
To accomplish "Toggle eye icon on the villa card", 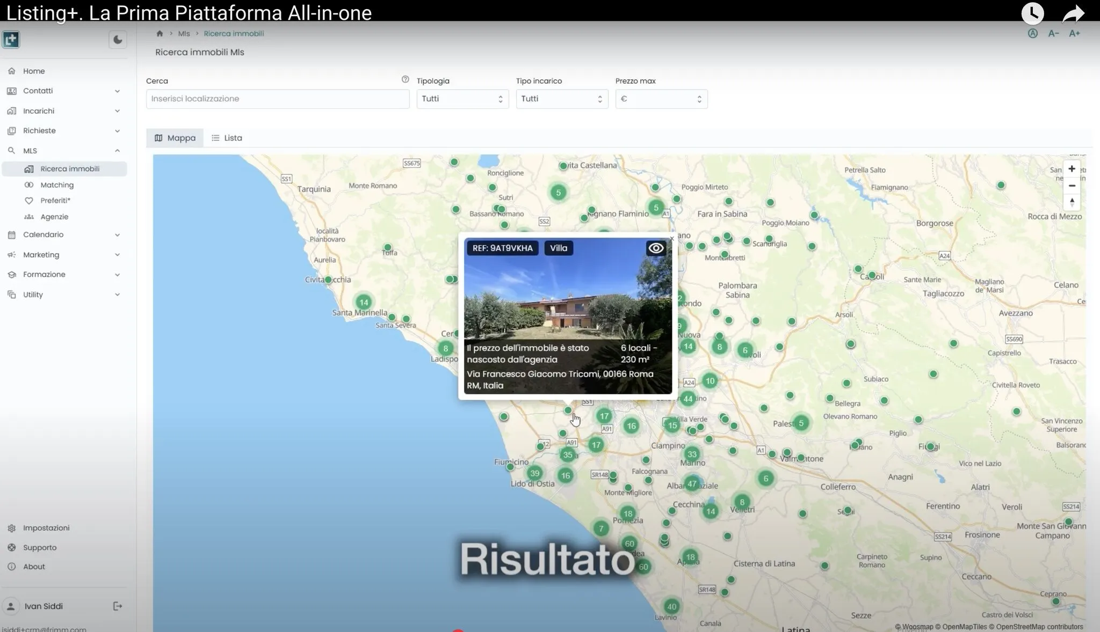I will [656, 248].
